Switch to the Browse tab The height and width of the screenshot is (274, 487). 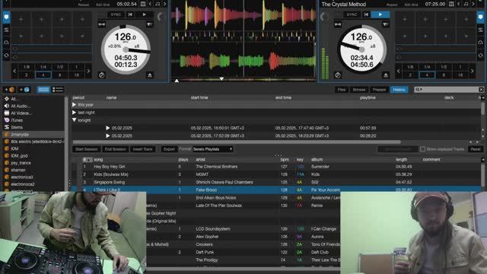point(359,90)
